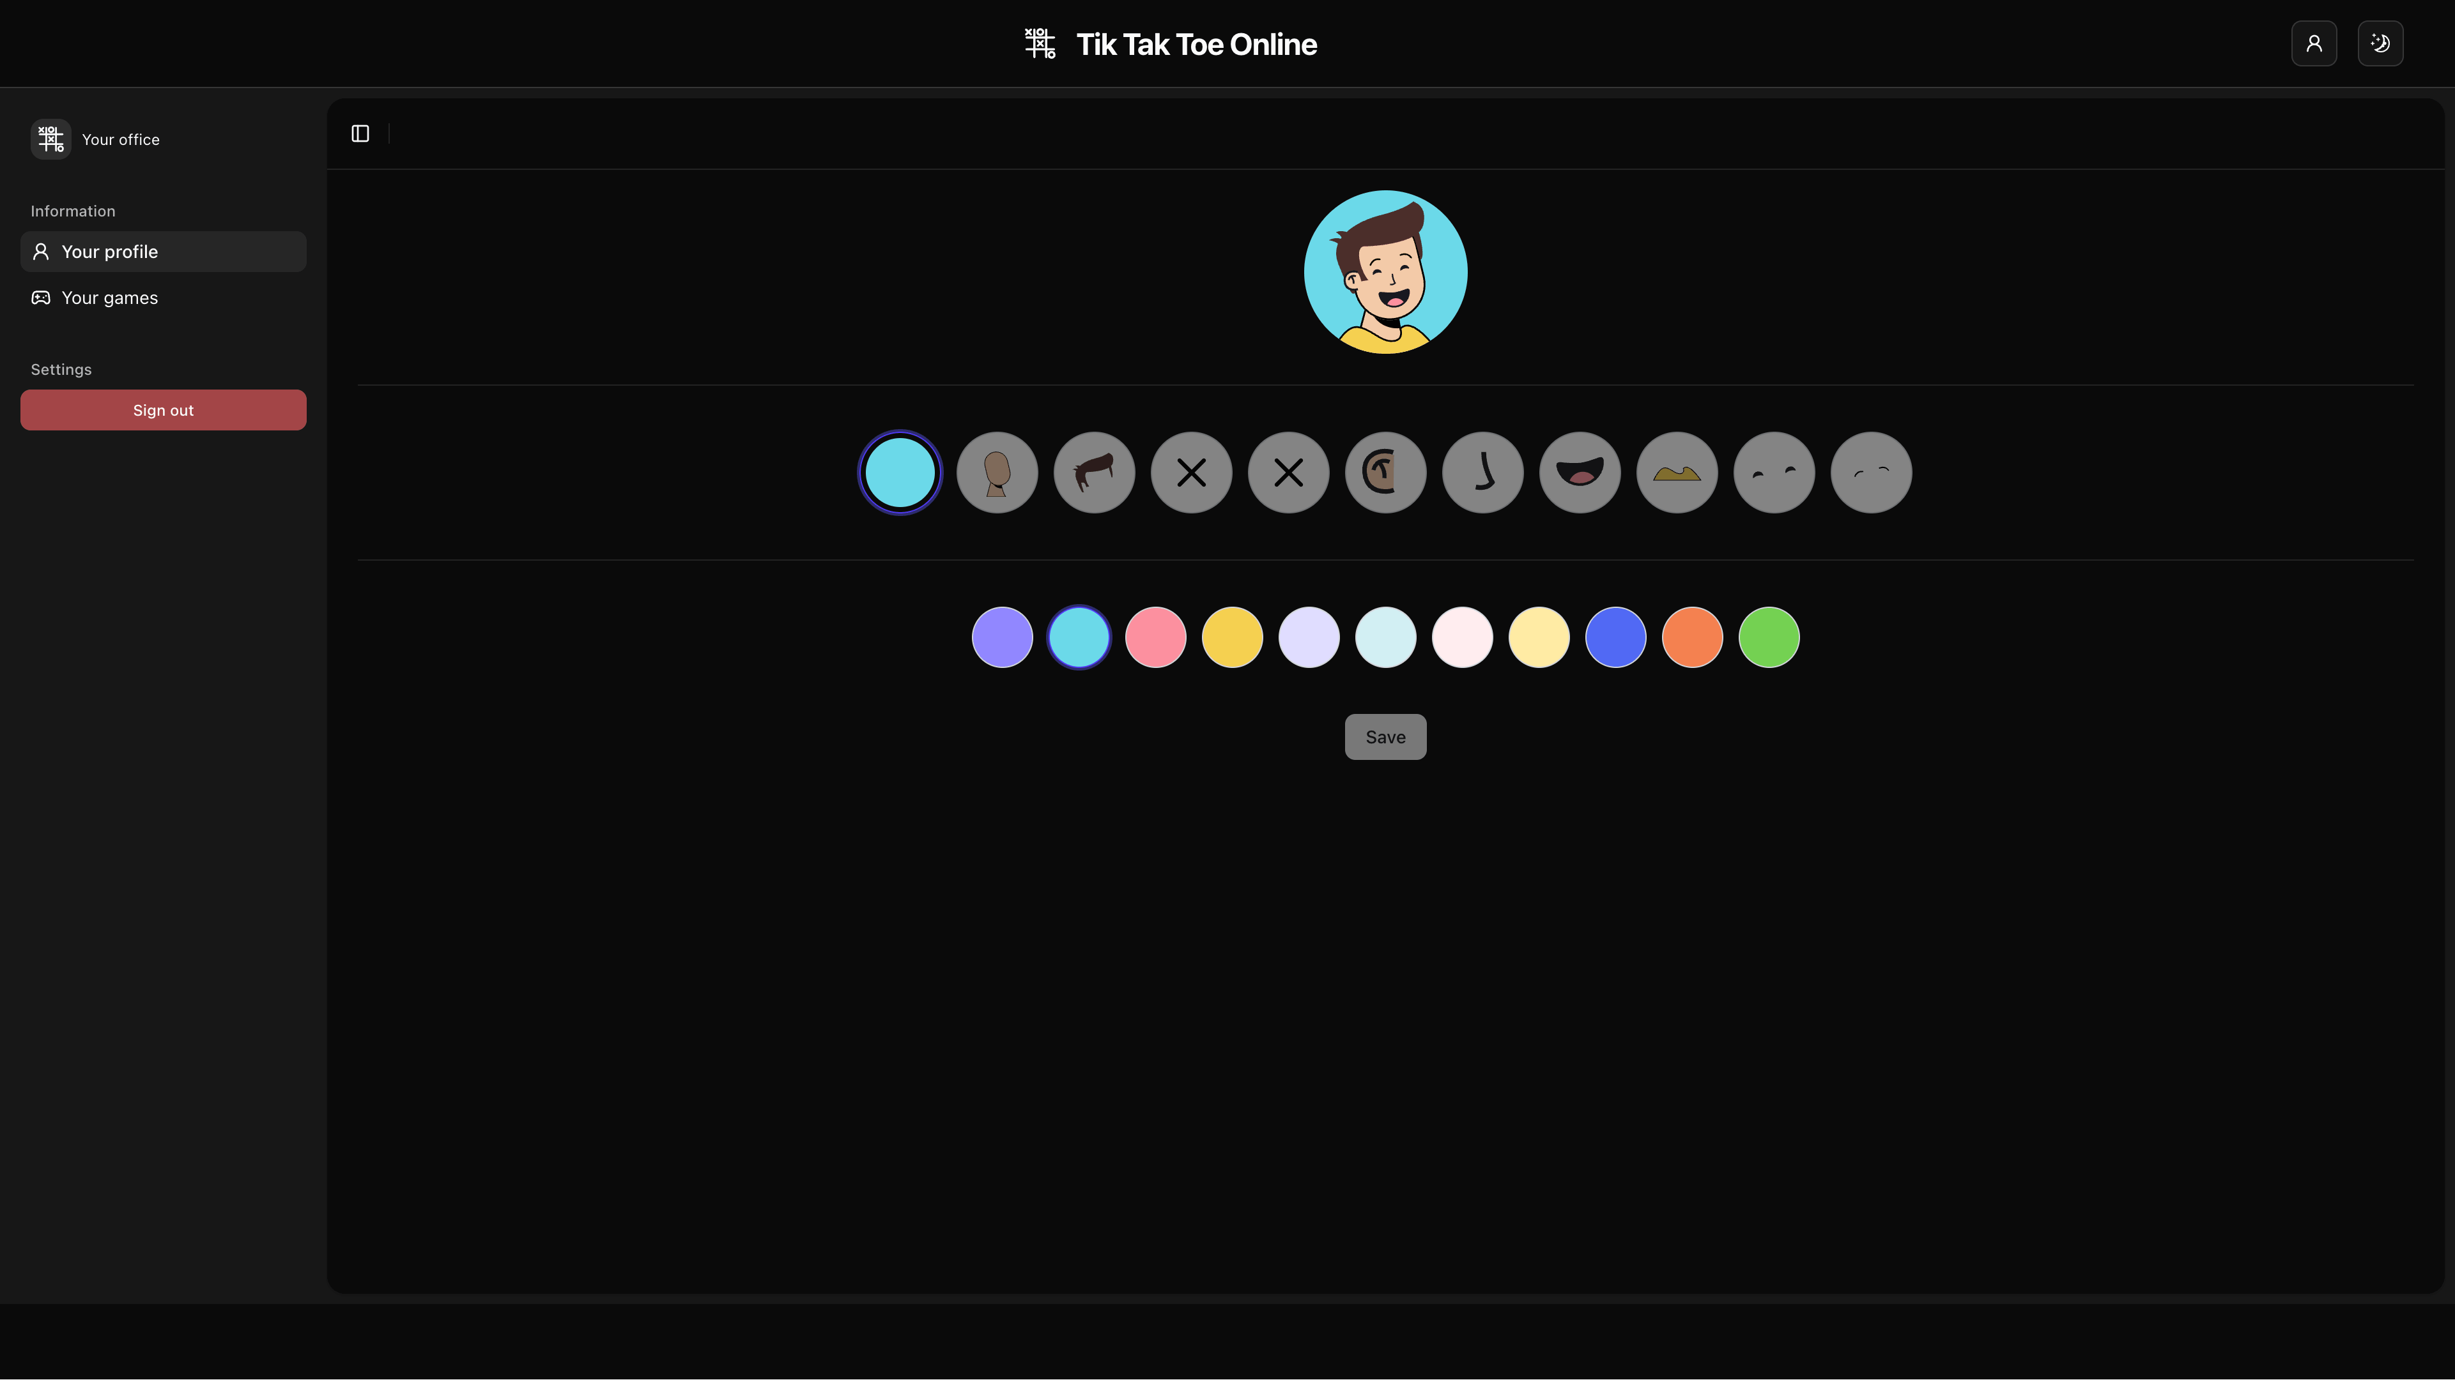This screenshot has width=2455, height=1380.
Task: Choose the X-shaped eyes option
Action: [1191, 471]
